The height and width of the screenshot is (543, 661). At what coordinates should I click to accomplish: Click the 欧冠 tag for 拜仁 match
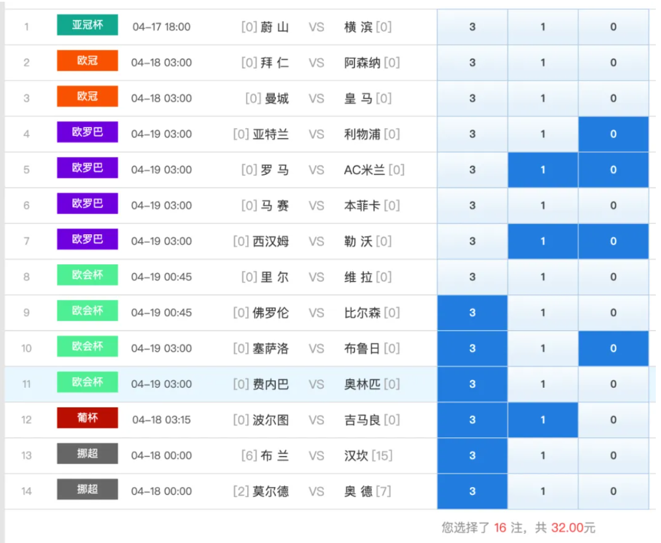(x=87, y=61)
